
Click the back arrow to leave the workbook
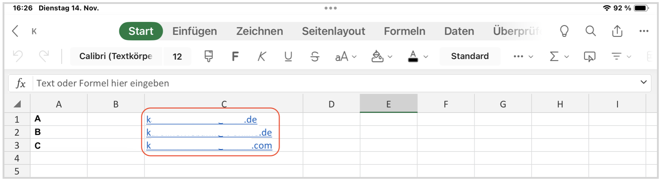tap(15, 31)
